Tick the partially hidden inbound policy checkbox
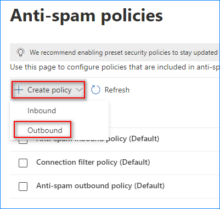 23,142
